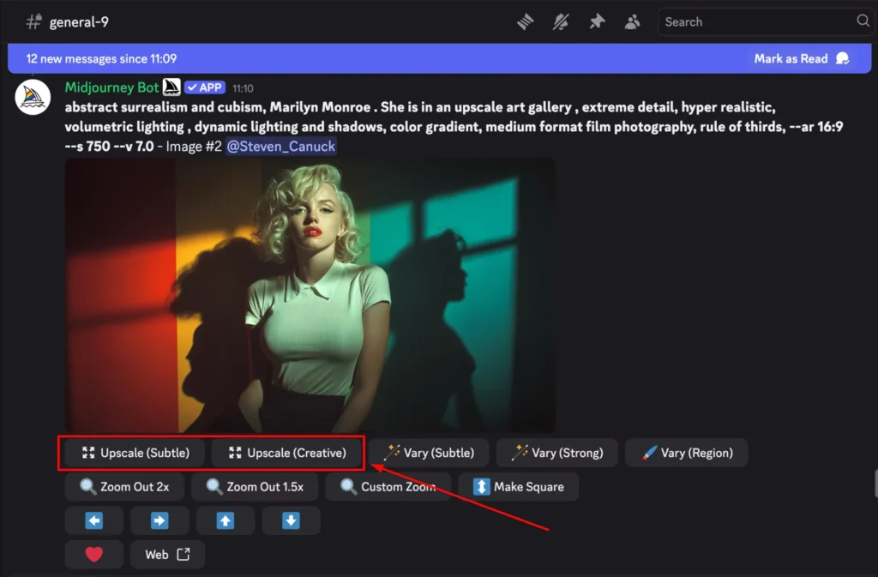Click Vary (Region) button
The image size is (878, 577).
tap(687, 453)
